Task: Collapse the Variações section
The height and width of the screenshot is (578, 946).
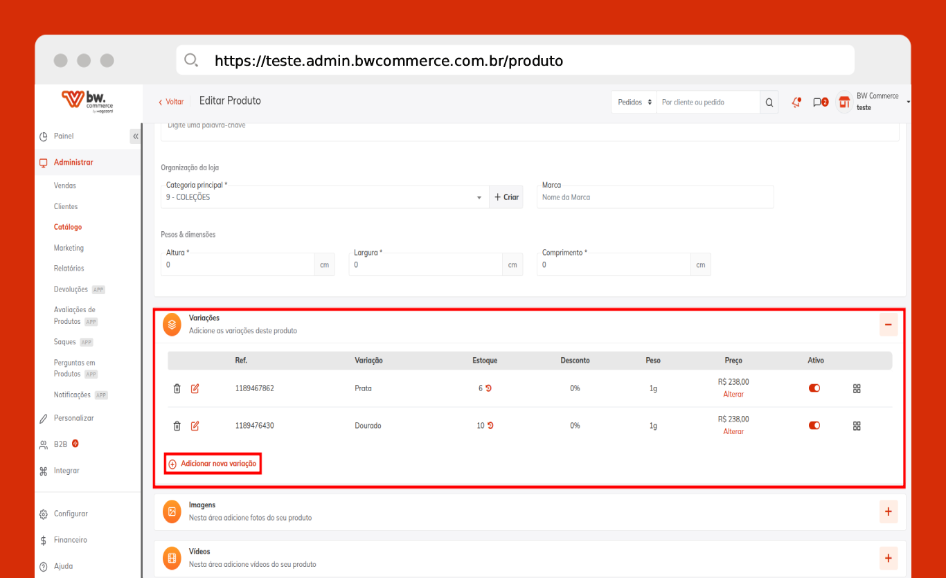Action: (x=888, y=325)
